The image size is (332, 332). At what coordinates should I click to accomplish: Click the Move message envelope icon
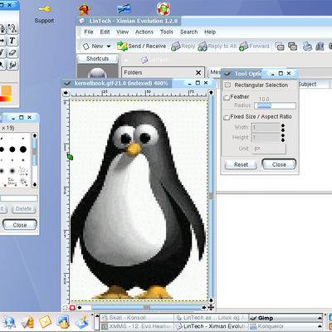pyautogui.click(x=280, y=46)
